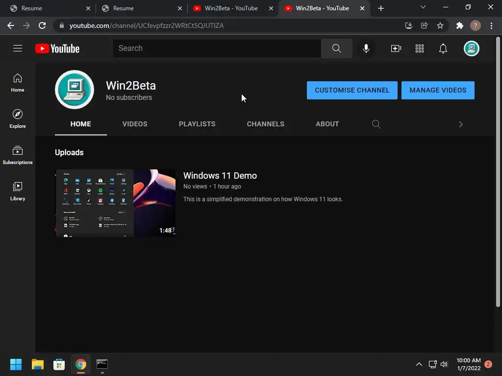Image resolution: width=502 pixels, height=376 pixels.
Task: Open File Explorer from taskbar
Action: [x=37, y=364]
